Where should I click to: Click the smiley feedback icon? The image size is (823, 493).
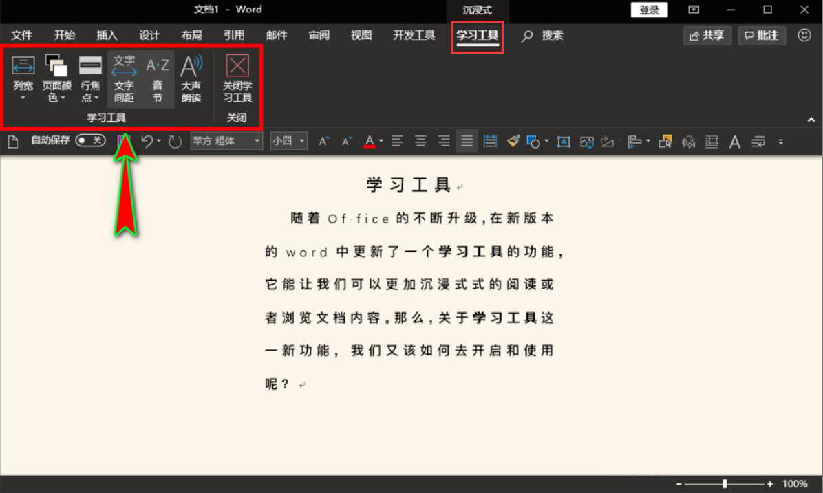804,35
